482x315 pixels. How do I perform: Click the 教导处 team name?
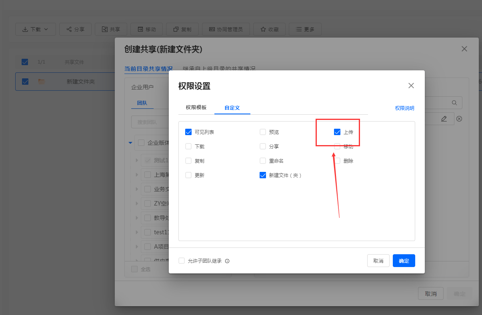point(161,218)
